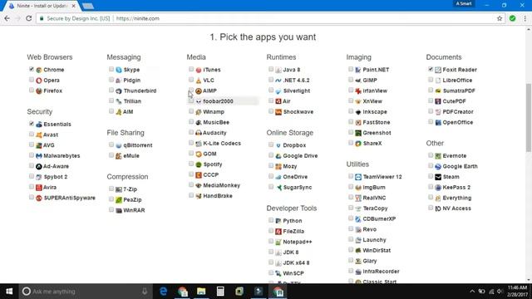Viewport: 532px width, 299px height.
Task: Click the VLC cone icon
Action: click(x=199, y=81)
